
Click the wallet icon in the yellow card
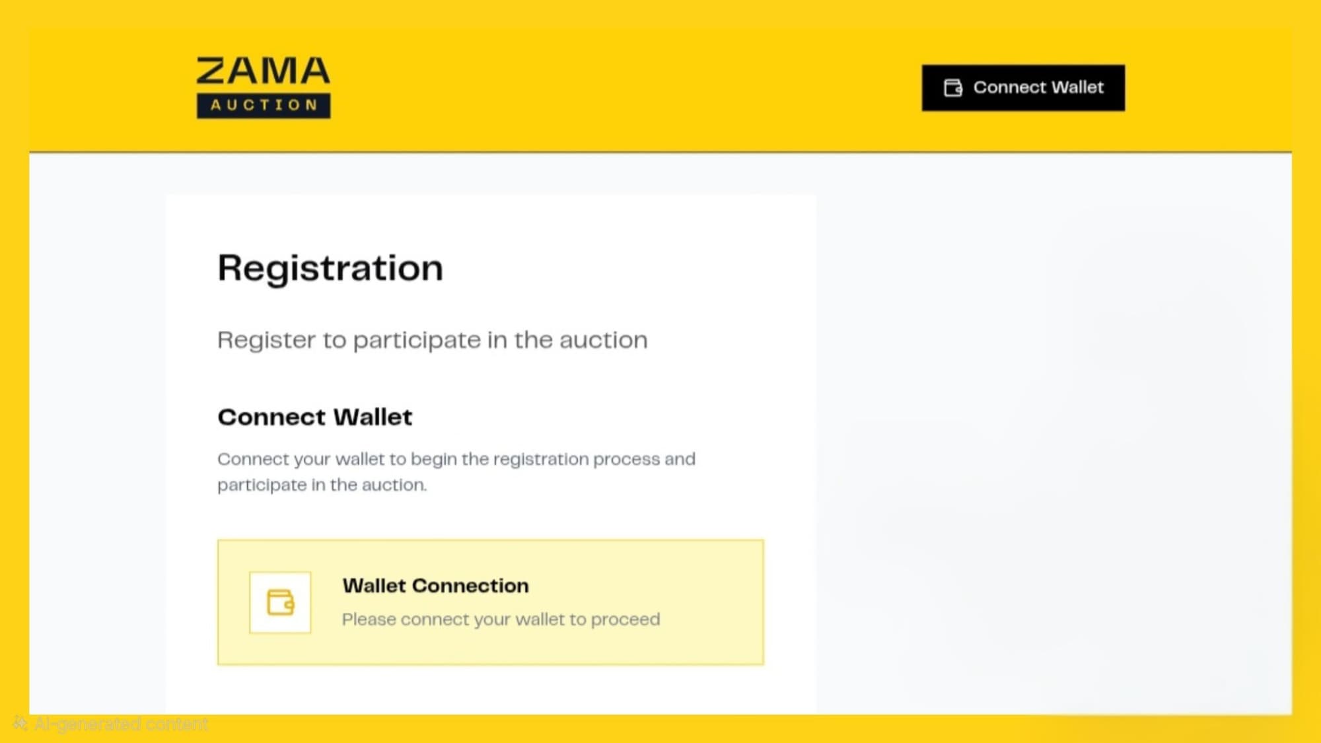tap(280, 602)
